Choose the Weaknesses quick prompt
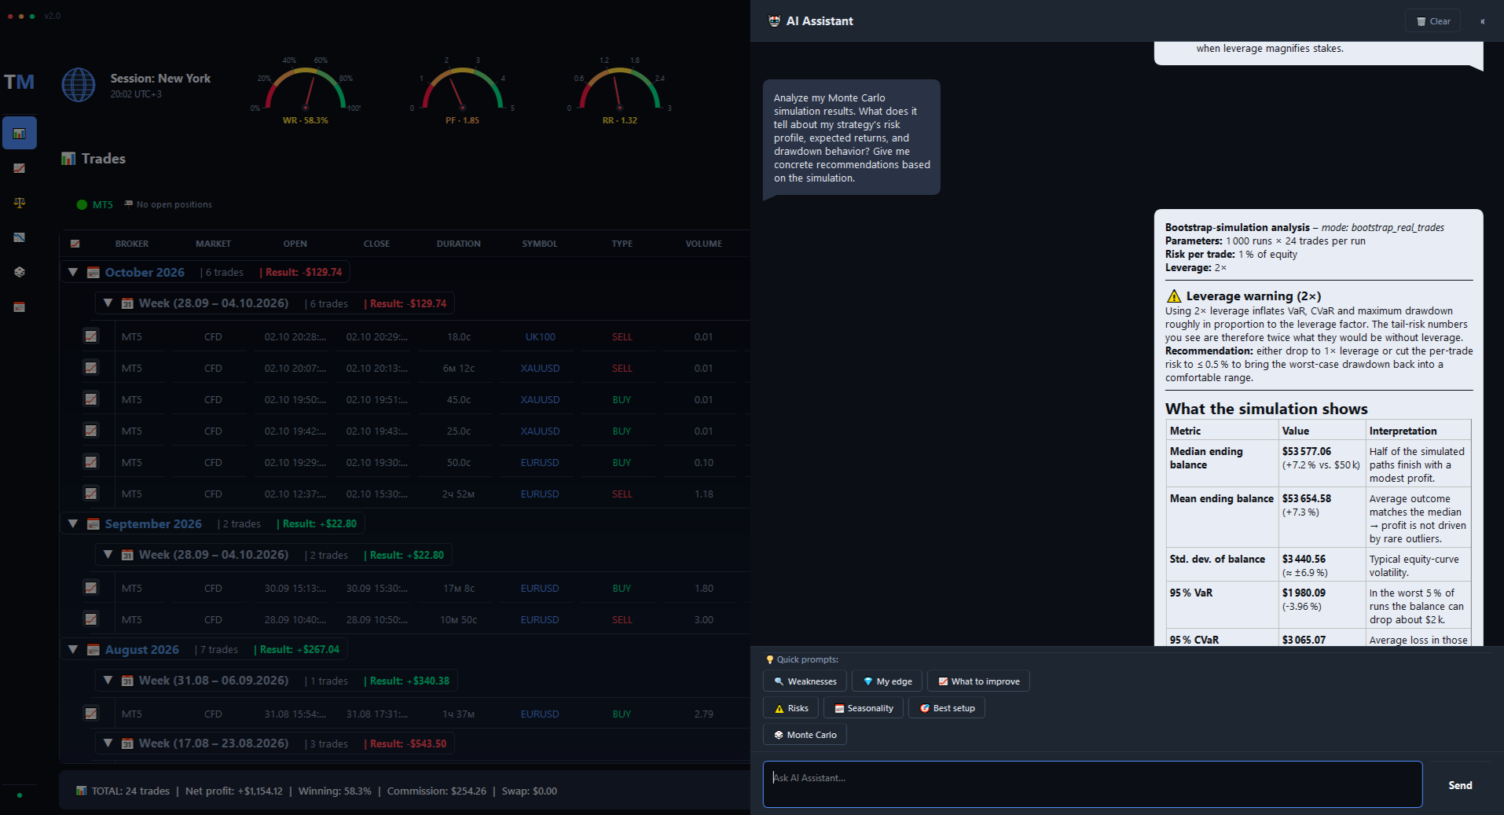 pyautogui.click(x=805, y=681)
